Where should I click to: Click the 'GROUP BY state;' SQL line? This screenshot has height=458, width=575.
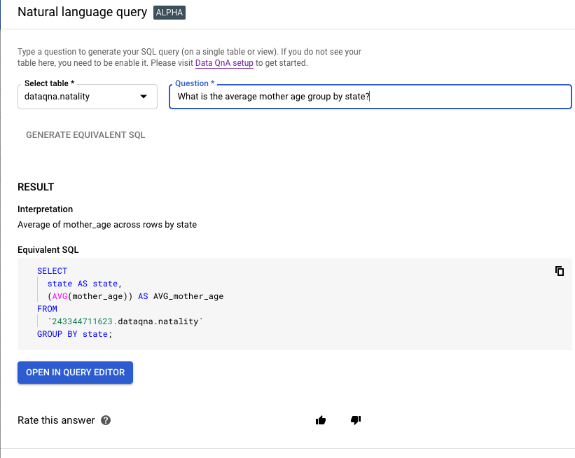(x=74, y=334)
